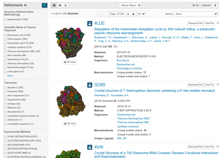Go to the previous page arrow
Viewport: 221px width, 158px height.
pos(106,14)
